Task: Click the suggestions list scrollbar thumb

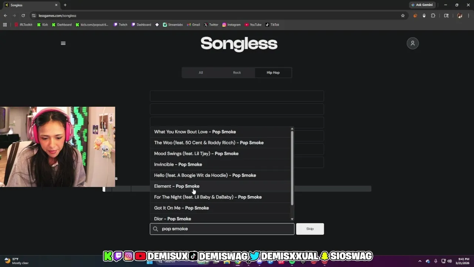Action: pyautogui.click(x=292, y=168)
